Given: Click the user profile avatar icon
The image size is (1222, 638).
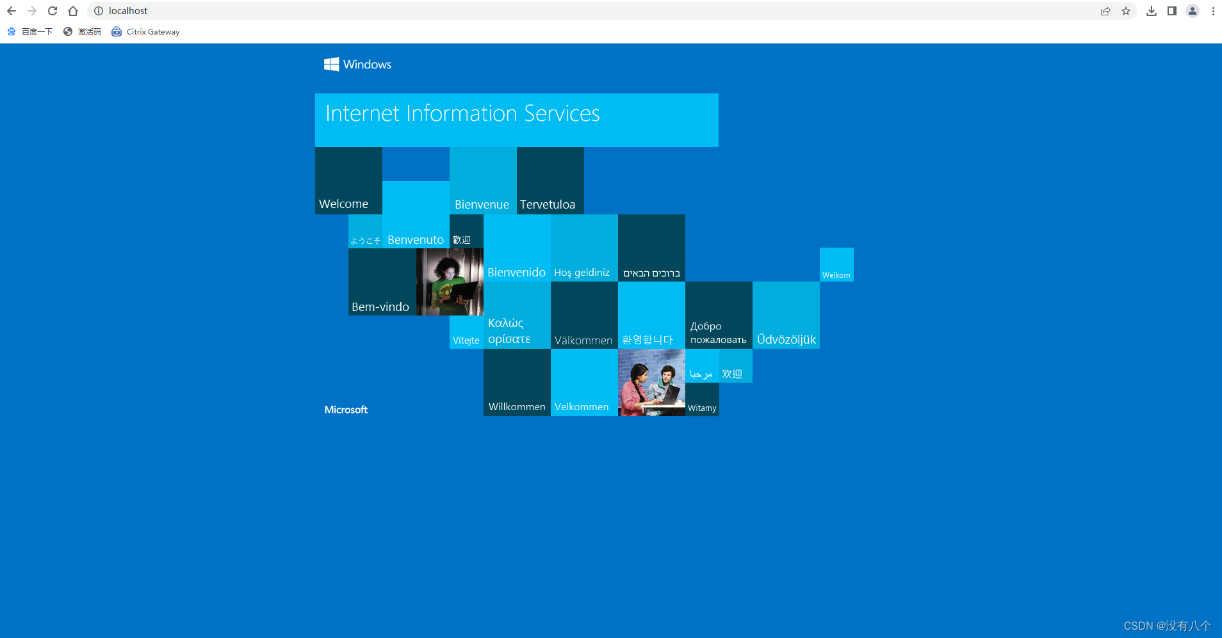Looking at the screenshot, I should point(1193,11).
